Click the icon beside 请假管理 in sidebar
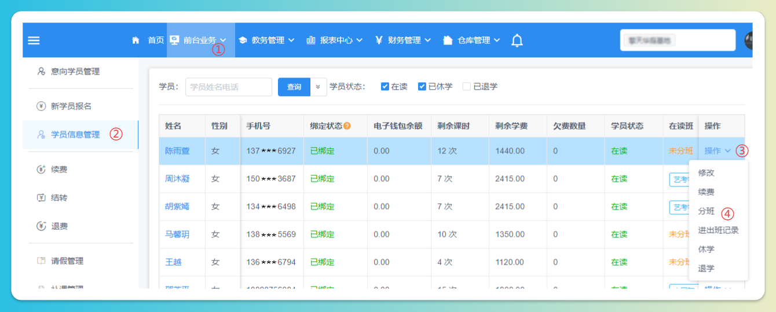Screen dimensions: 776x312 (x=41, y=260)
